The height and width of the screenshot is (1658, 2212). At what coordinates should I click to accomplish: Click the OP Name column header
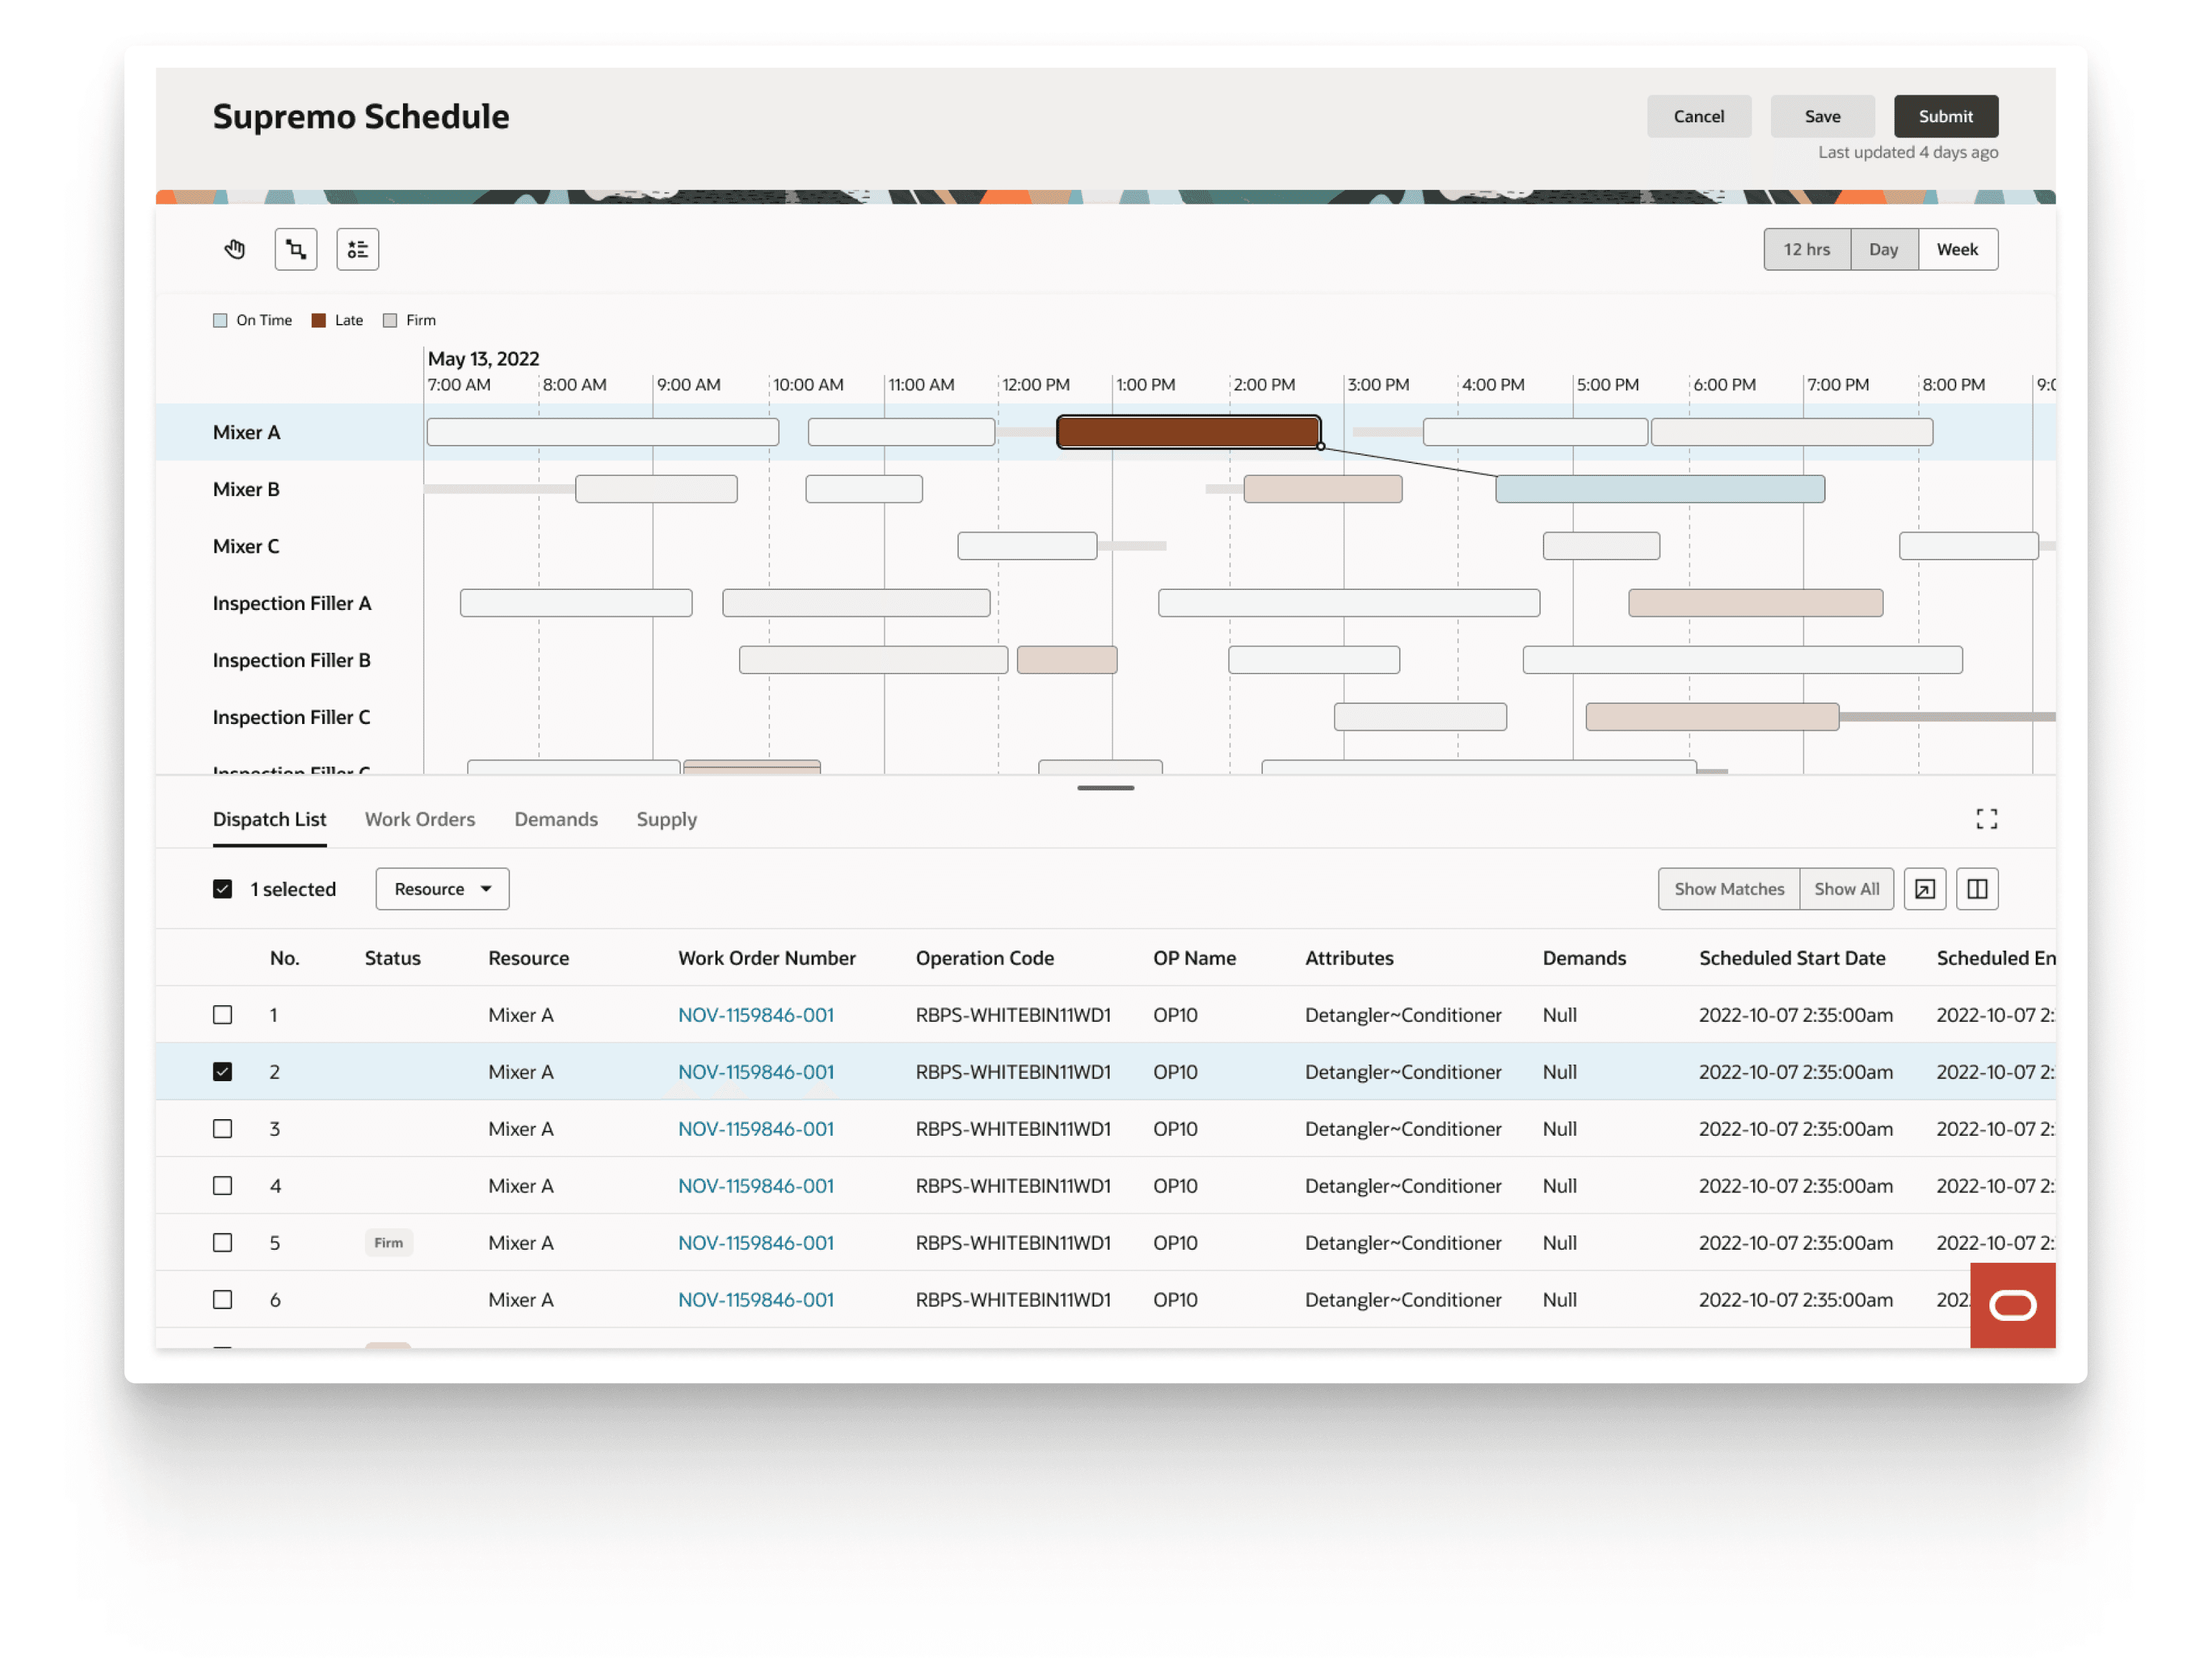point(1194,958)
